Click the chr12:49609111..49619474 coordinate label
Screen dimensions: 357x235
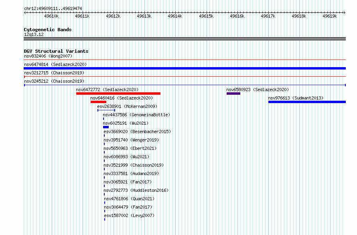point(53,8)
